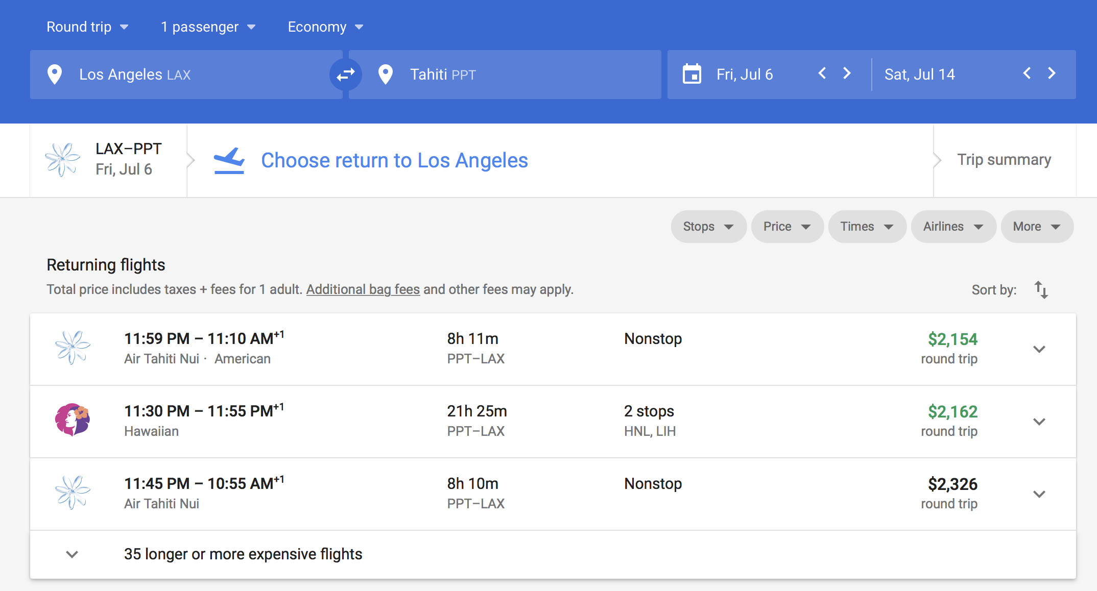The image size is (1097, 591).
Task: Click the 2 stops HNL, LIH text
Action: 650,421
